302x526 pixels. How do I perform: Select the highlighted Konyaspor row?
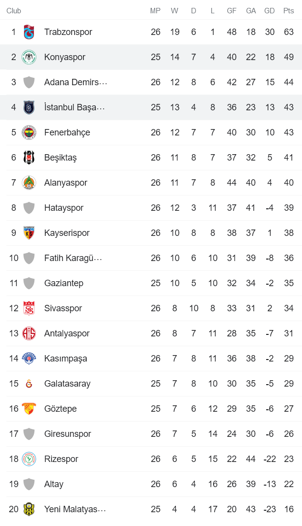(147, 57)
